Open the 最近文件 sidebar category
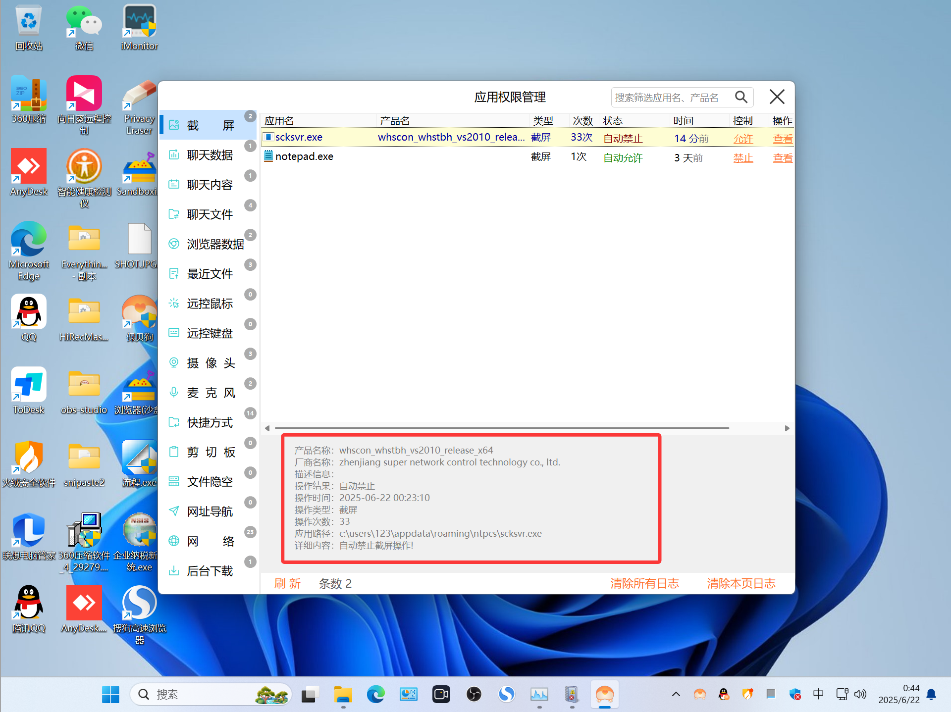 [208, 274]
